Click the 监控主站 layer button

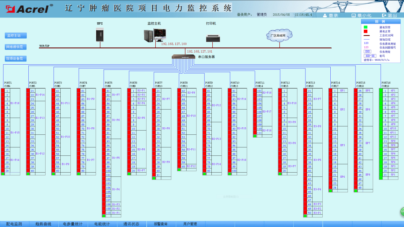pos(16,35)
